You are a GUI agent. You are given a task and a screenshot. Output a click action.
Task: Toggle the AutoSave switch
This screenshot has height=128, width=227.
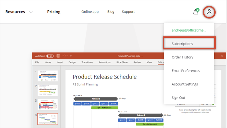[x=50, y=56]
